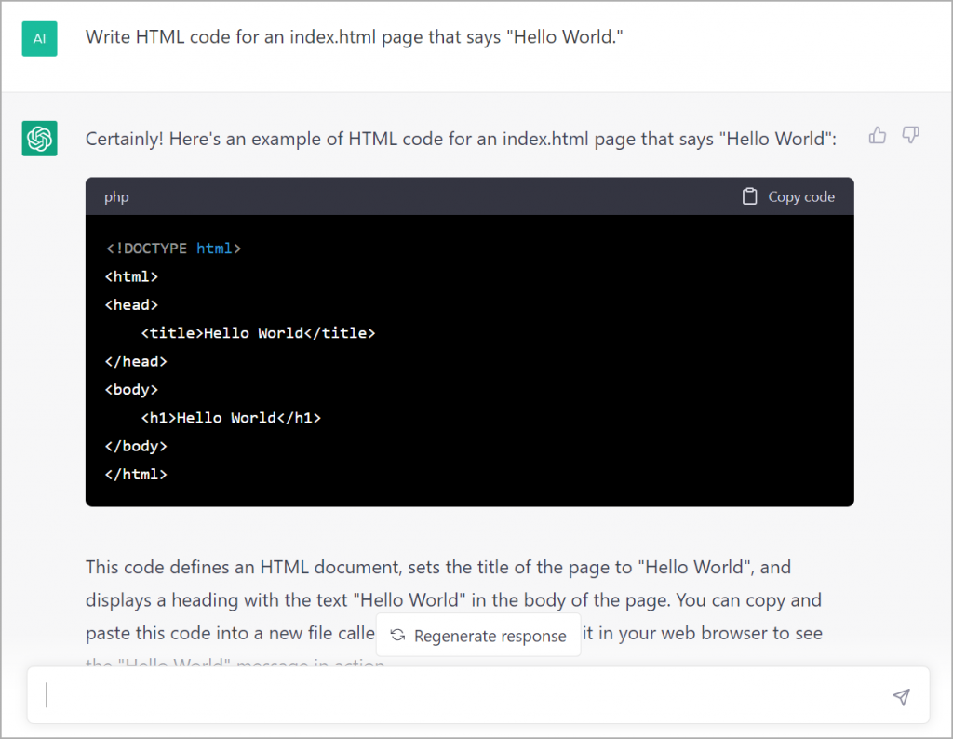Click the opening <head> tag line

click(131, 304)
